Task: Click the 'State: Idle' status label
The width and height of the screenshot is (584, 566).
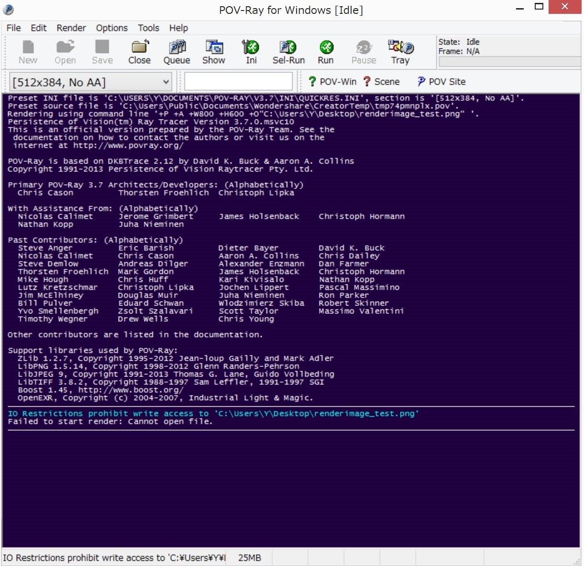Action: [459, 42]
